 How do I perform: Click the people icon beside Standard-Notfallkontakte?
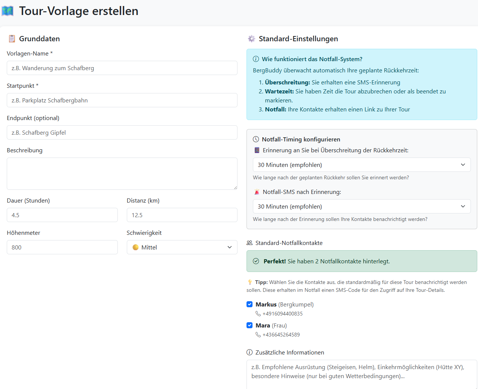(250, 243)
